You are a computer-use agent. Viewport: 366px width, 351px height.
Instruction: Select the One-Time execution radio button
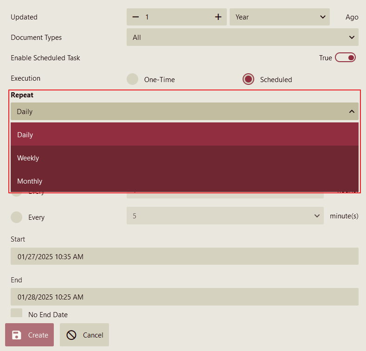(133, 79)
